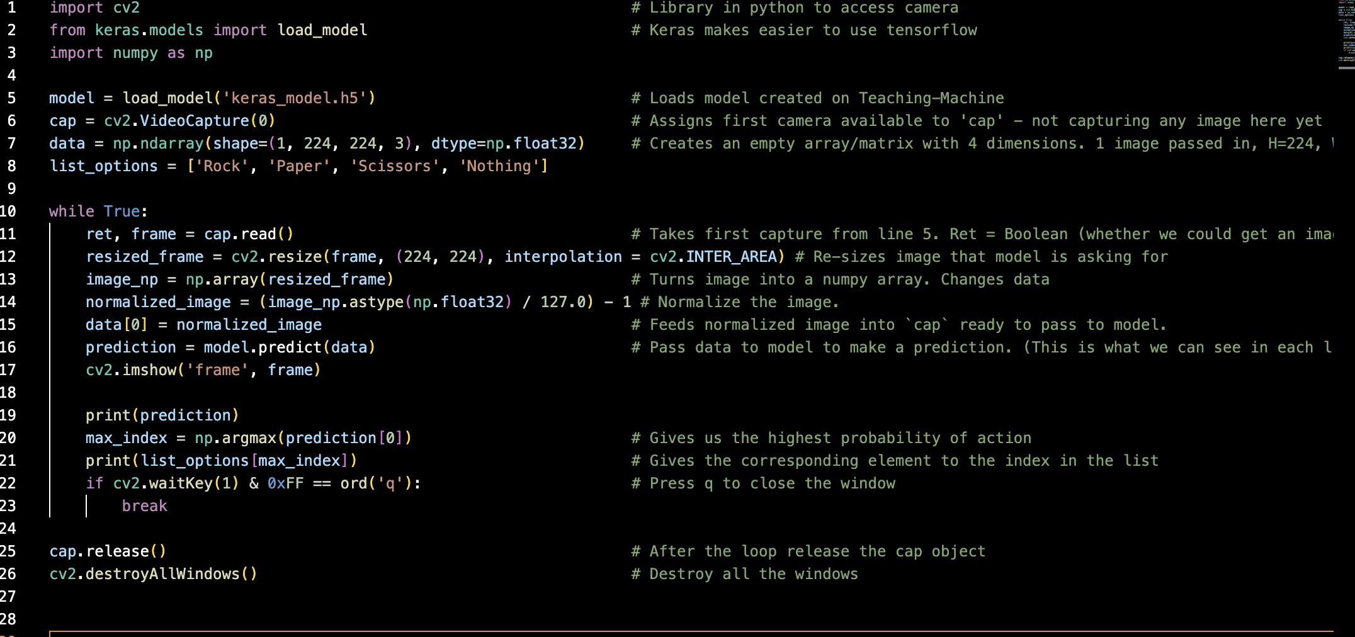The width and height of the screenshot is (1355, 637).
Task: Click the empty line 28
Action: (x=189, y=619)
